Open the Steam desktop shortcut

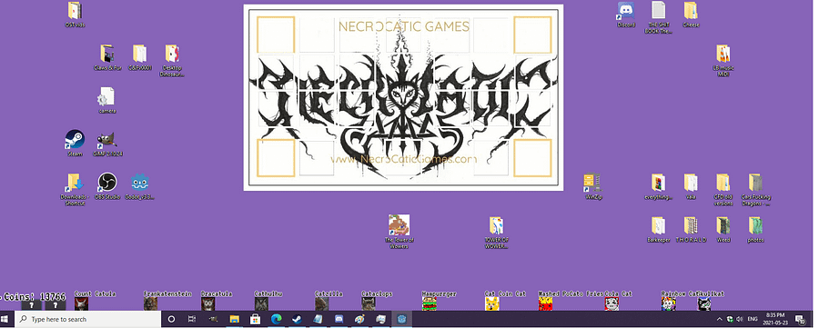pos(75,140)
